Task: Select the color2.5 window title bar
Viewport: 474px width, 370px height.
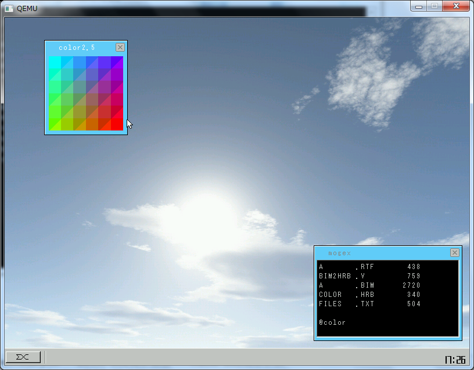Action: tap(81, 48)
